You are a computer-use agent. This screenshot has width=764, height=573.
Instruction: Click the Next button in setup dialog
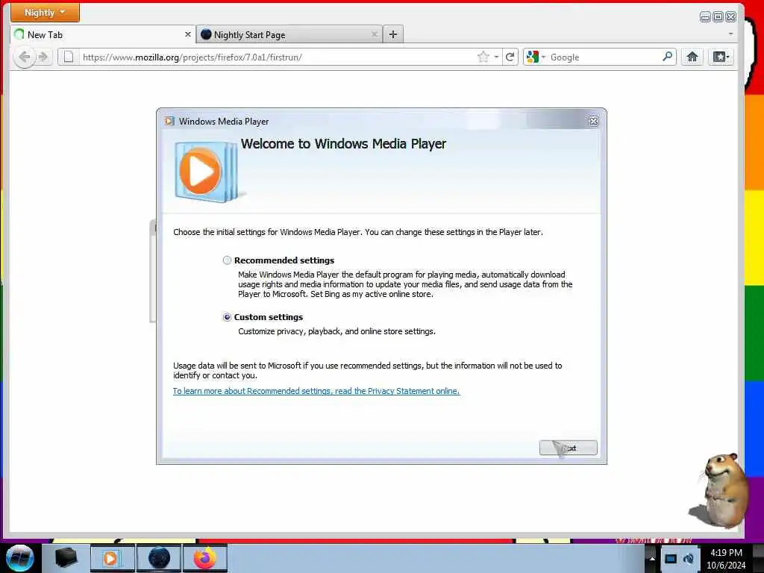point(568,448)
